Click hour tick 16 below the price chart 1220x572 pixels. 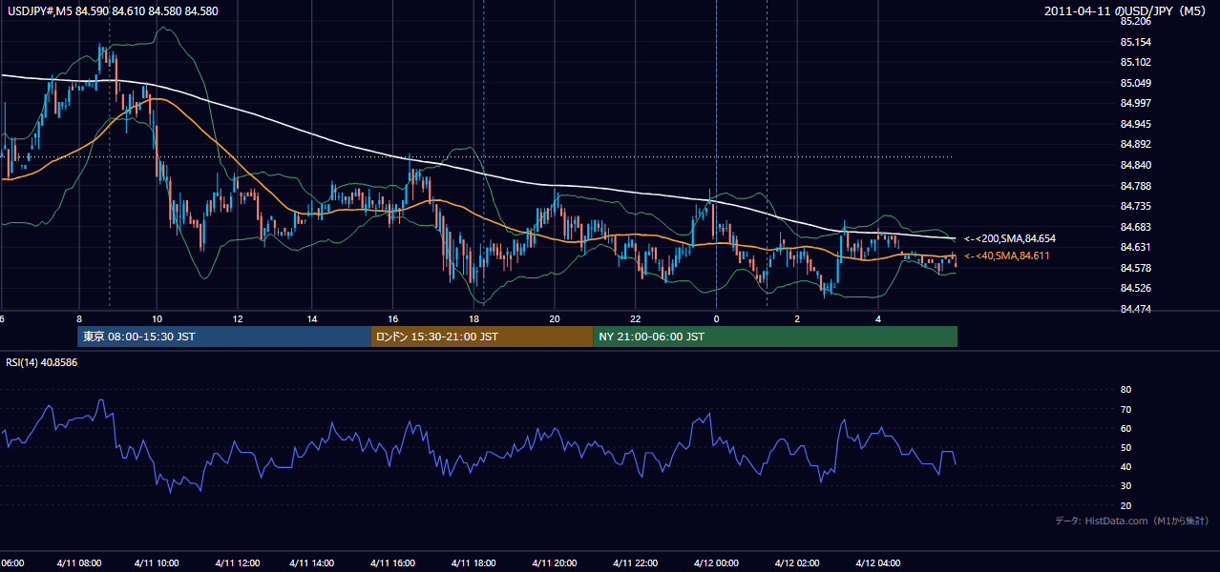coord(393,318)
